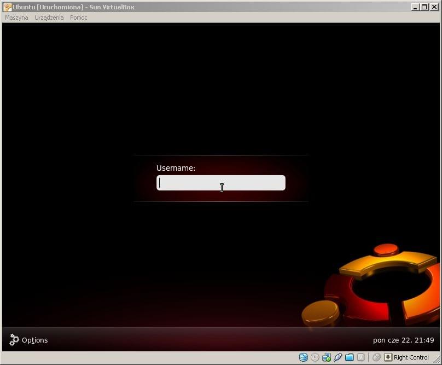Open the Pomoc menu
Image resolution: width=442 pixels, height=365 pixels.
(79, 18)
